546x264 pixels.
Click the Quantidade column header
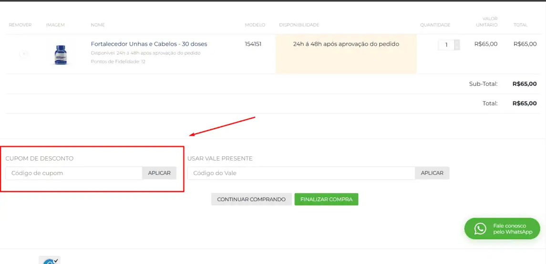pos(435,25)
